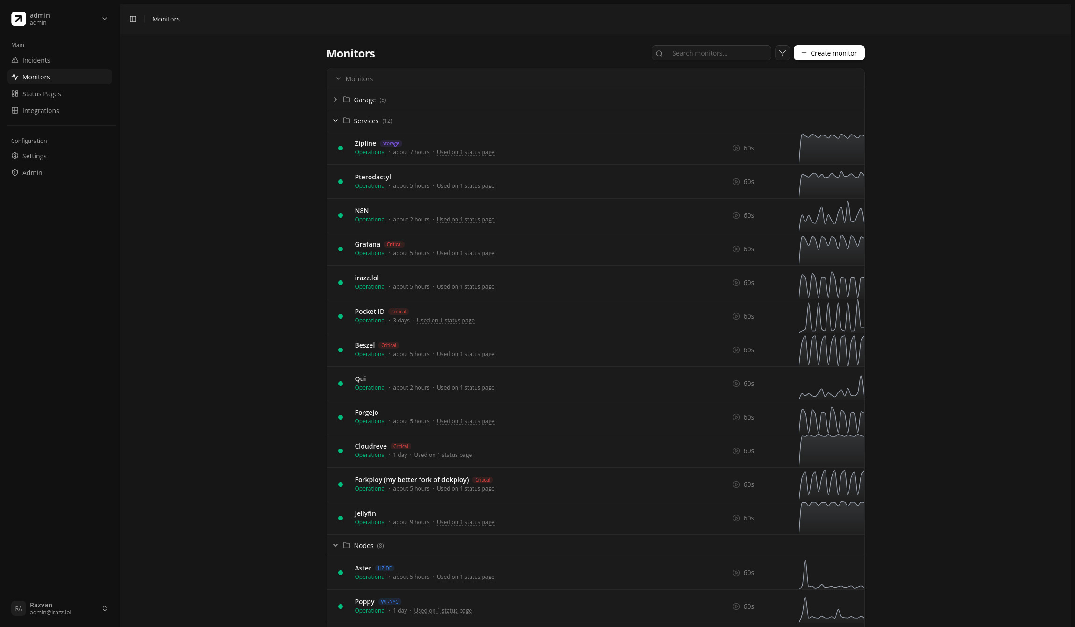
Task: Open the Razvan user menu chevrons
Action: 105,608
